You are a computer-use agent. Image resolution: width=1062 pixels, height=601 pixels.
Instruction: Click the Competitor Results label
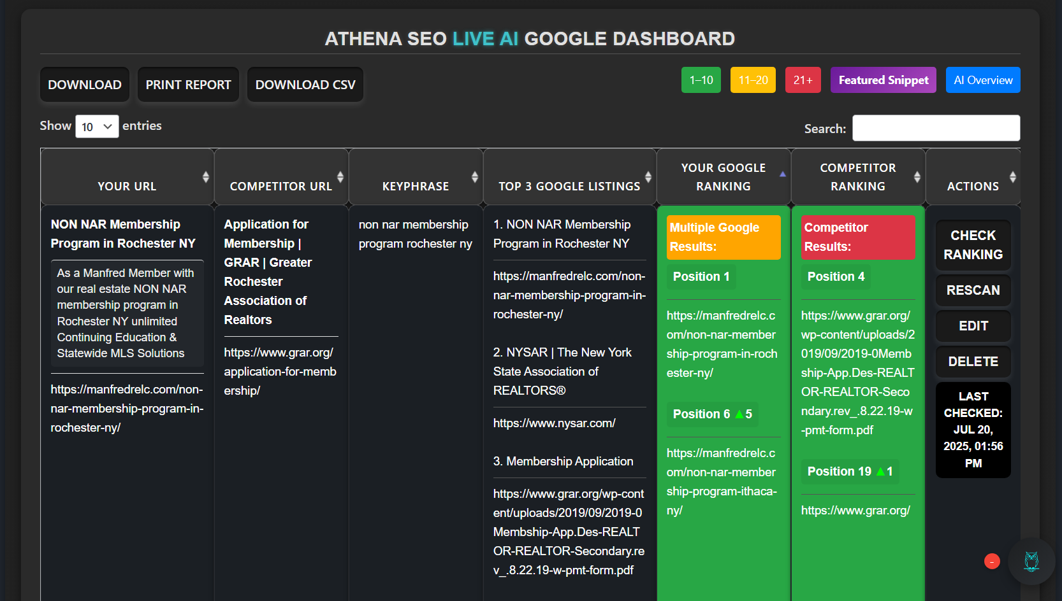[858, 237]
